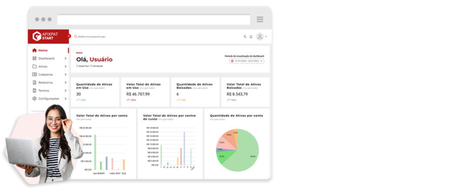The image size is (476, 188).
Task: Click the Ver tutorial link
Action: point(97,66)
